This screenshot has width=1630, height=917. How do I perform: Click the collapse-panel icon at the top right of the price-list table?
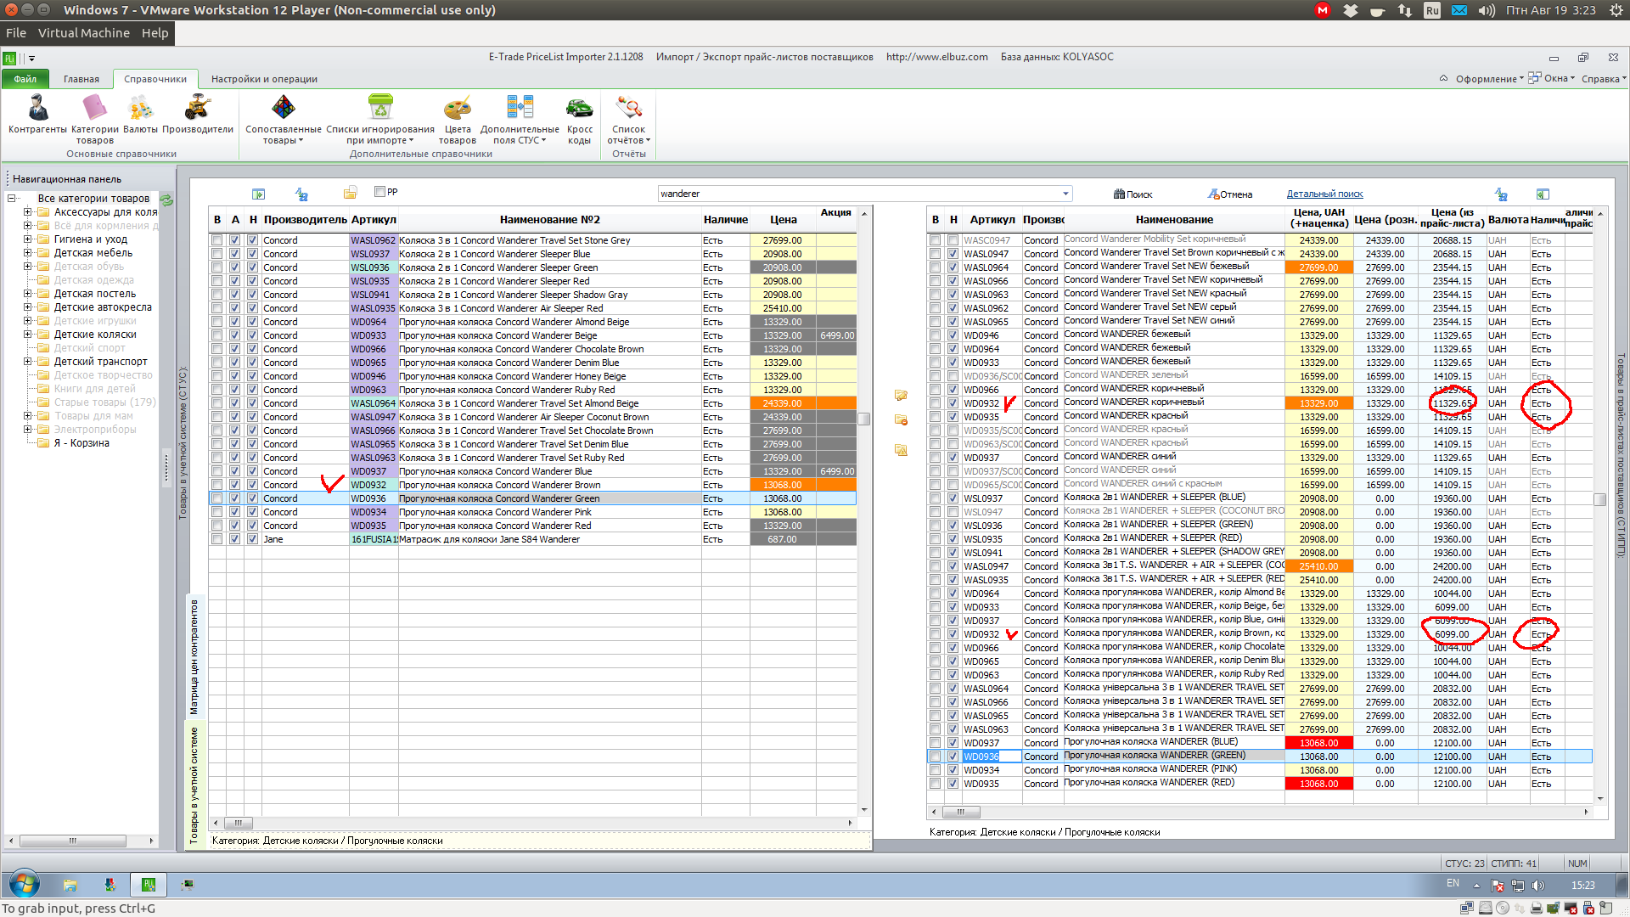(x=1543, y=194)
